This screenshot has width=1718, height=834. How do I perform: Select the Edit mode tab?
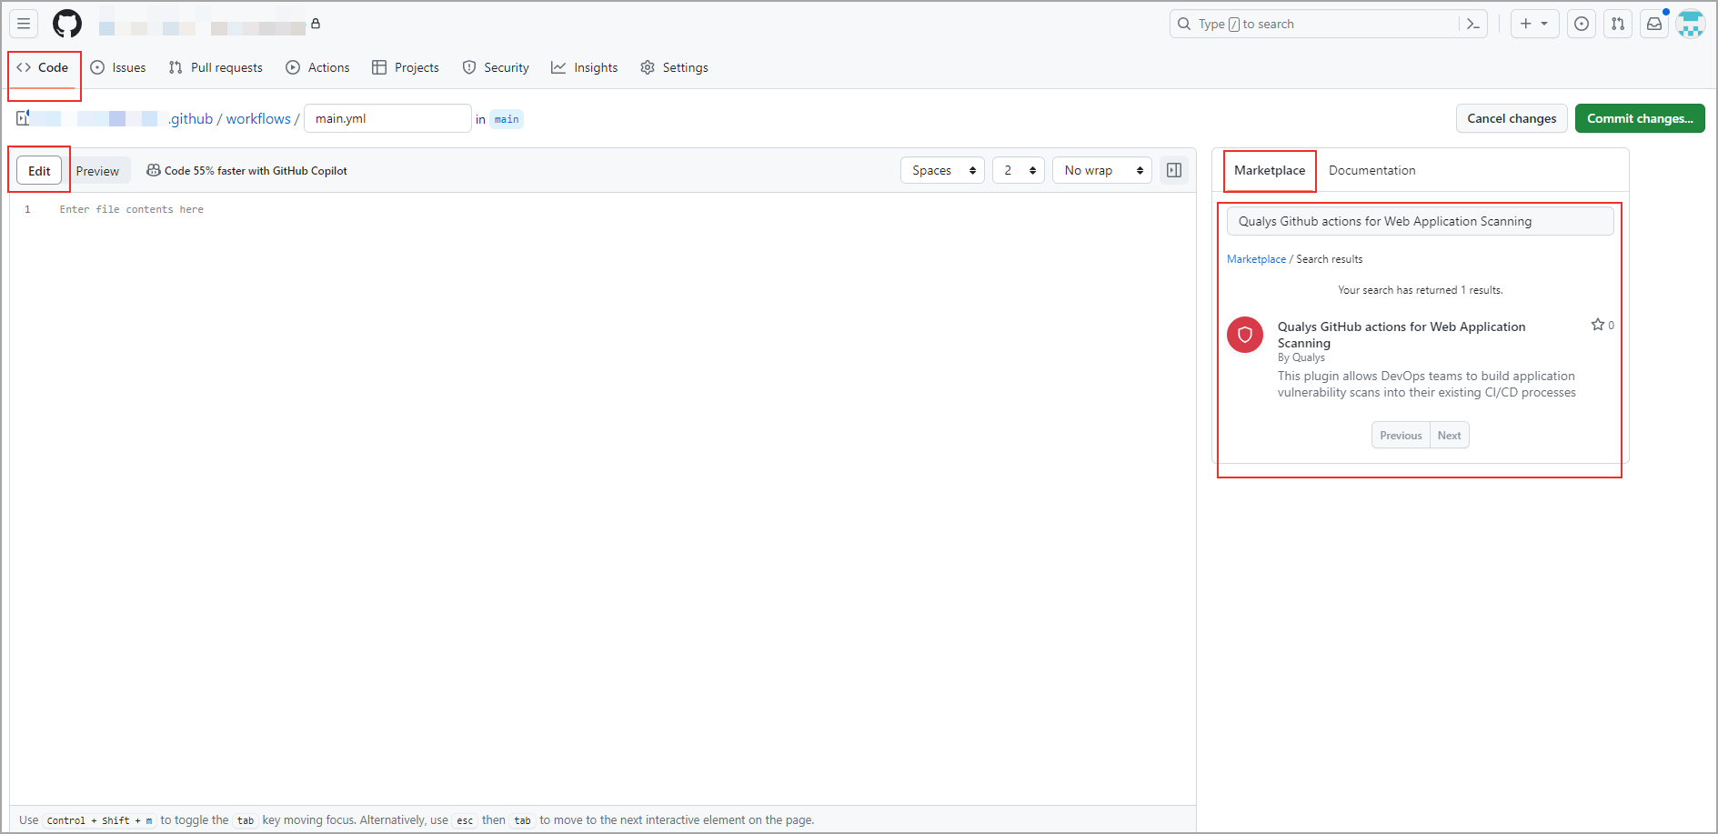[x=39, y=170]
